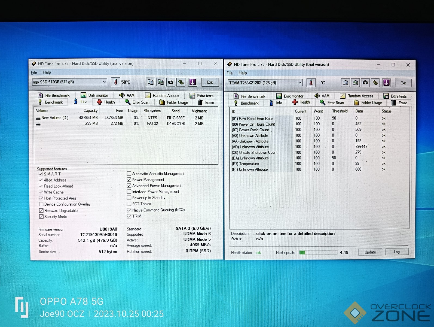Click Threshold column header
Image resolution: width=434 pixels, height=327 pixels.
point(340,111)
